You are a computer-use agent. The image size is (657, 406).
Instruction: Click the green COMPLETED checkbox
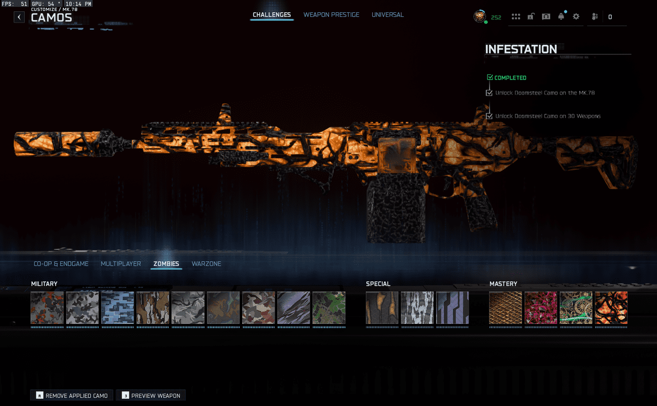[490, 78]
